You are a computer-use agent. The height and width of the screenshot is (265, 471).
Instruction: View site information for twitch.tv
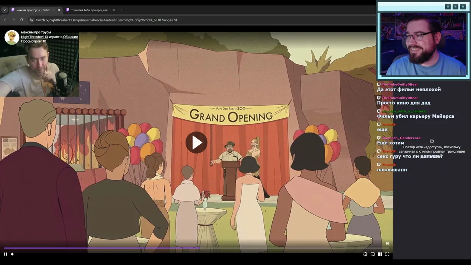[32, 20]
